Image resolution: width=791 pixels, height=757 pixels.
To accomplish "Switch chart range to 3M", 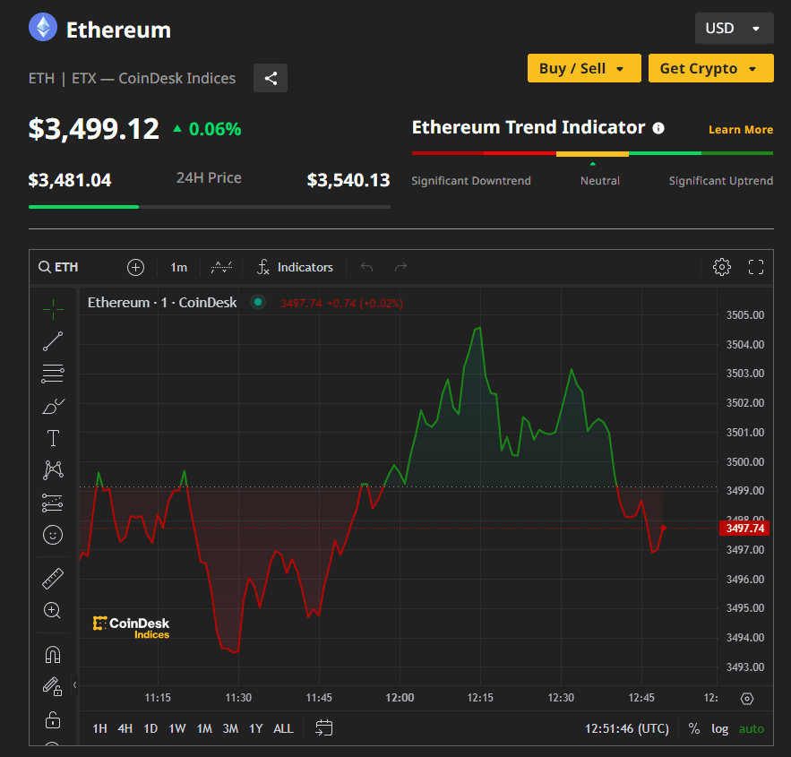I will coord(230,728).
